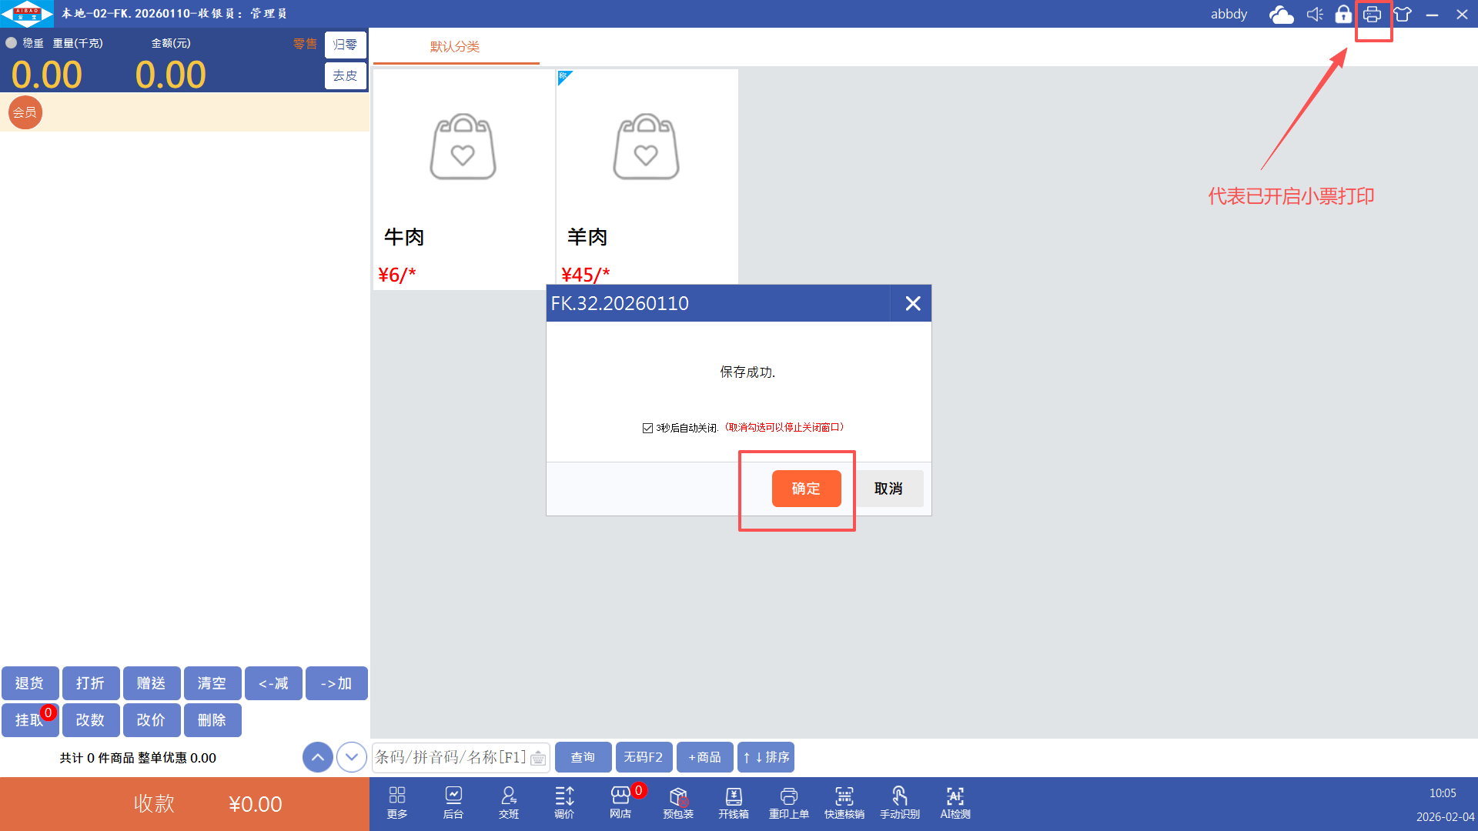The height and width of the screenshot is (831, 1478).
Task: Open the AI检测 tool
Action: click(x=955, y=803)
